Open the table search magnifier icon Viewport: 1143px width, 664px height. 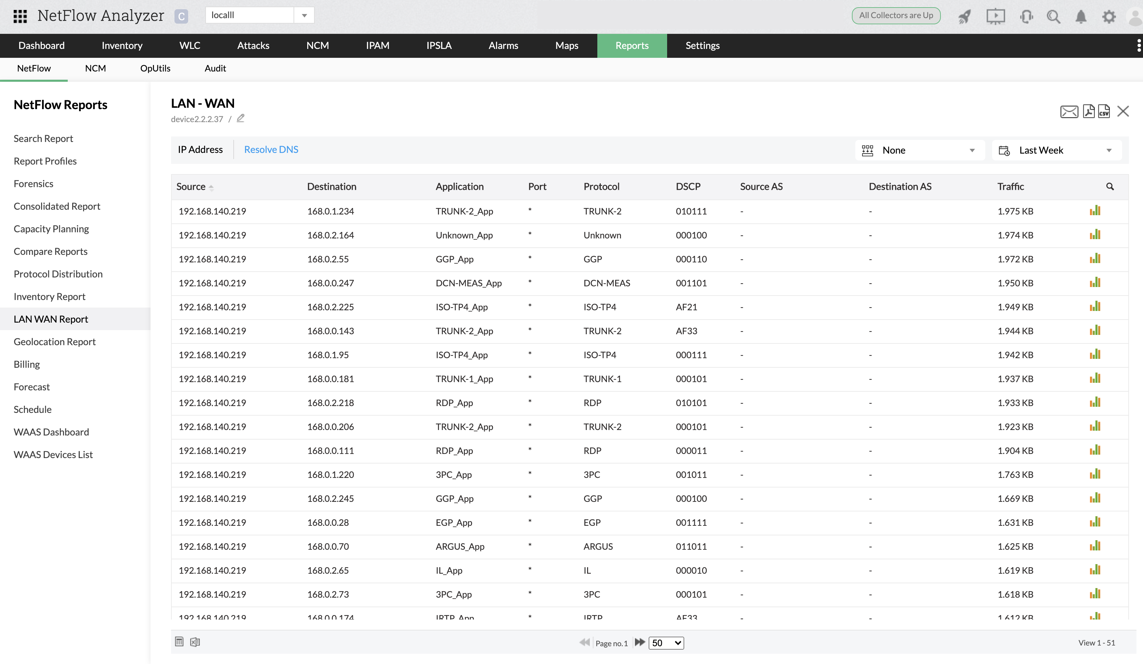(x=1110, y=186)
